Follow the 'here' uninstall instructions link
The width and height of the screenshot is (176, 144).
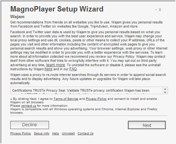pyautogui.click(x=49, y=69)
